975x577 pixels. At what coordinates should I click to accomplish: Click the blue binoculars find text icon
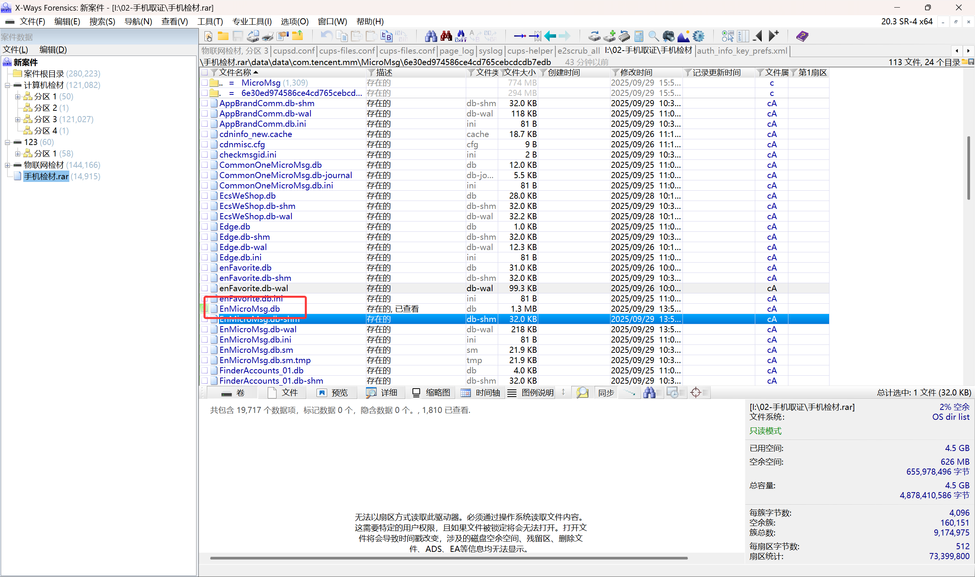pos(431,36)
